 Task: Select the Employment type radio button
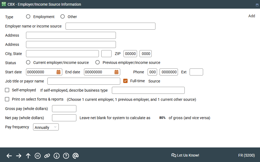point(28,16)
